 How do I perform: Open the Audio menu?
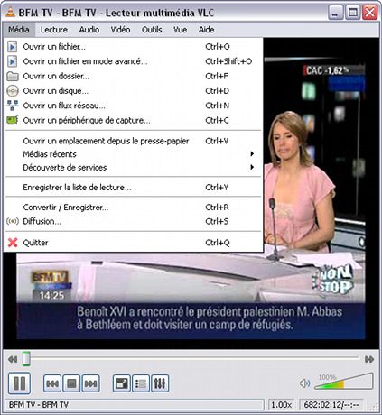(89, 30)
